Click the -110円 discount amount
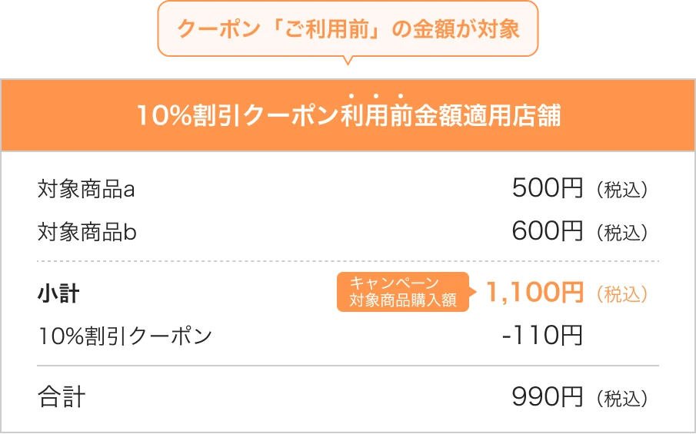The image size is (696, 434). point(541,336)
